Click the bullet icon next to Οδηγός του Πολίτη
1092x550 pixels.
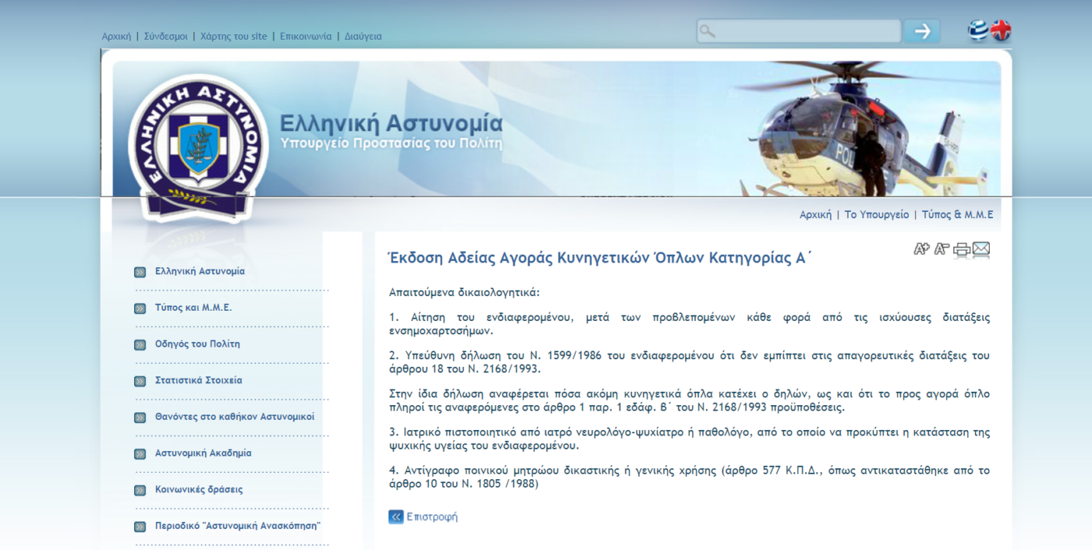(x=140, y=344)
